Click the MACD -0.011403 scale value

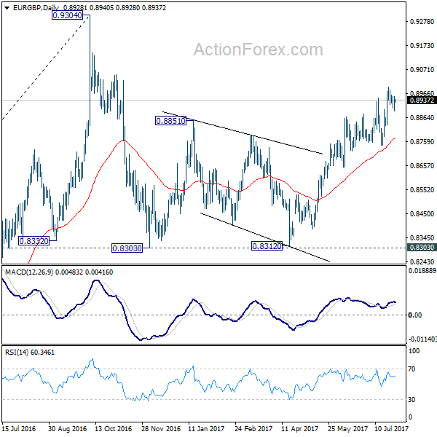tap(422, 339)
